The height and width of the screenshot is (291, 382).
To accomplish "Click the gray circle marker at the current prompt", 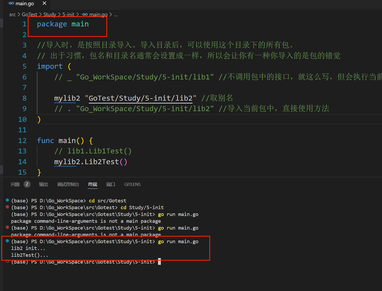I will tap(7, 261).
